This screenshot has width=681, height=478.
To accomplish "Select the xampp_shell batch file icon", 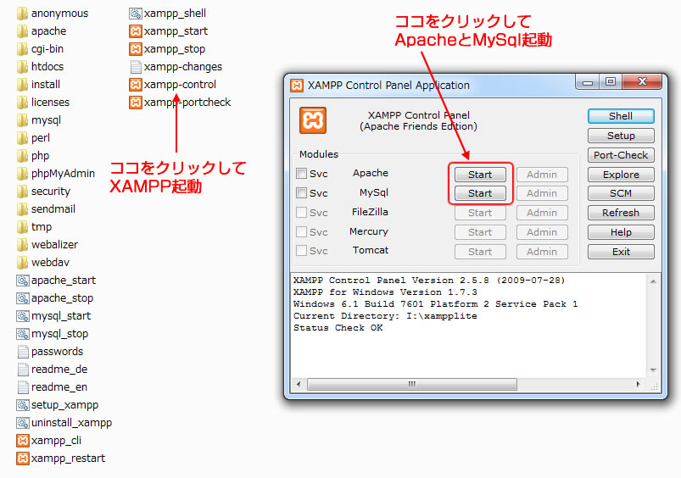I will pyautogui.click(x=136, y=14).
